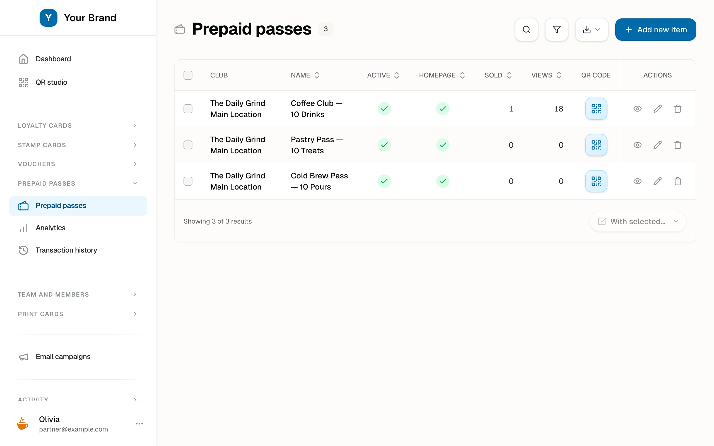Toggle homepage status for Pastry Pass
This screenshot has width=714, height=446.
pyautogui.click(x=443, y=145)
